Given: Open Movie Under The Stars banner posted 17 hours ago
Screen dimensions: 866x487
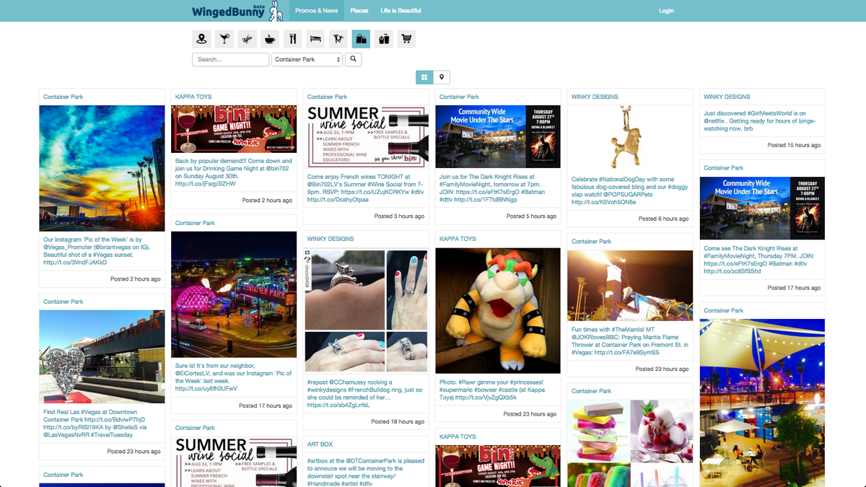Looking at the screenshot, I should pos(762,208).
